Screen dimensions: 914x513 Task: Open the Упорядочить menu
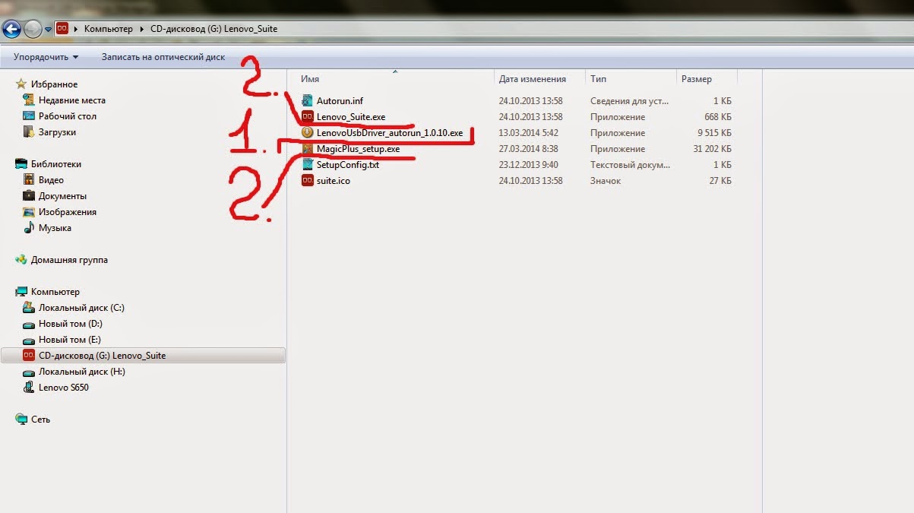click(46, 57)
